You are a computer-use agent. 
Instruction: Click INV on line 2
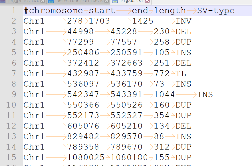[184, 21]
